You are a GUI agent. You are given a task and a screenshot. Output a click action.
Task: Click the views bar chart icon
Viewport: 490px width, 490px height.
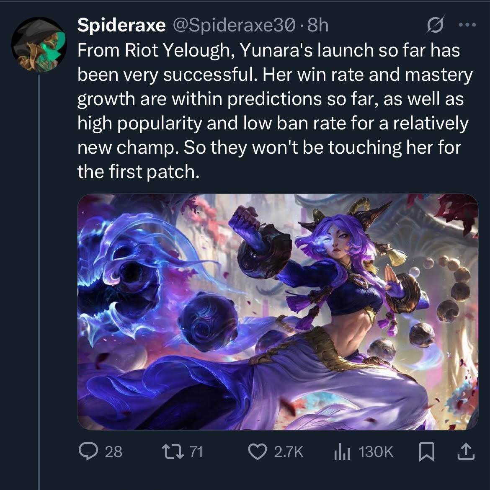(x=341, y=451)
